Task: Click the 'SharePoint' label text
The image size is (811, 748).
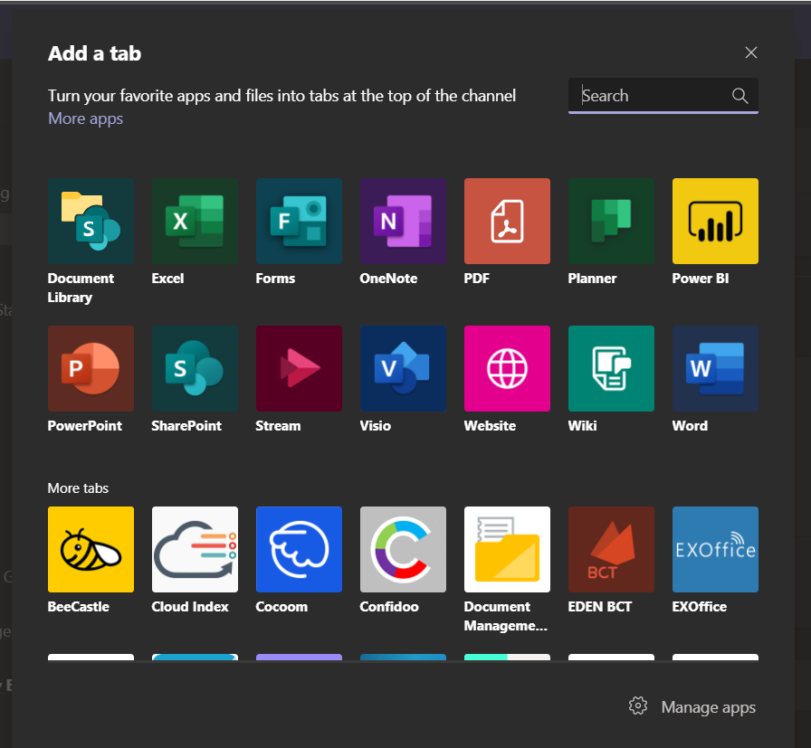Action: (x=186, y=426)
